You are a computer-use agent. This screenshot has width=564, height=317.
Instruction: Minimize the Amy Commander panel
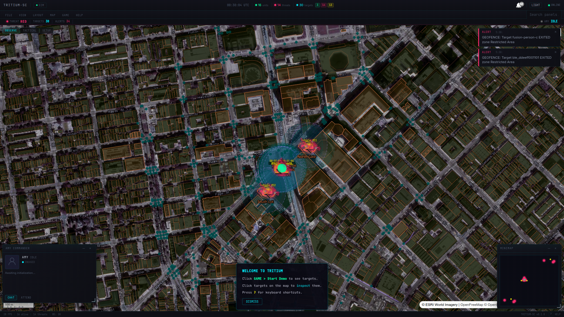[x=84, y=248]
